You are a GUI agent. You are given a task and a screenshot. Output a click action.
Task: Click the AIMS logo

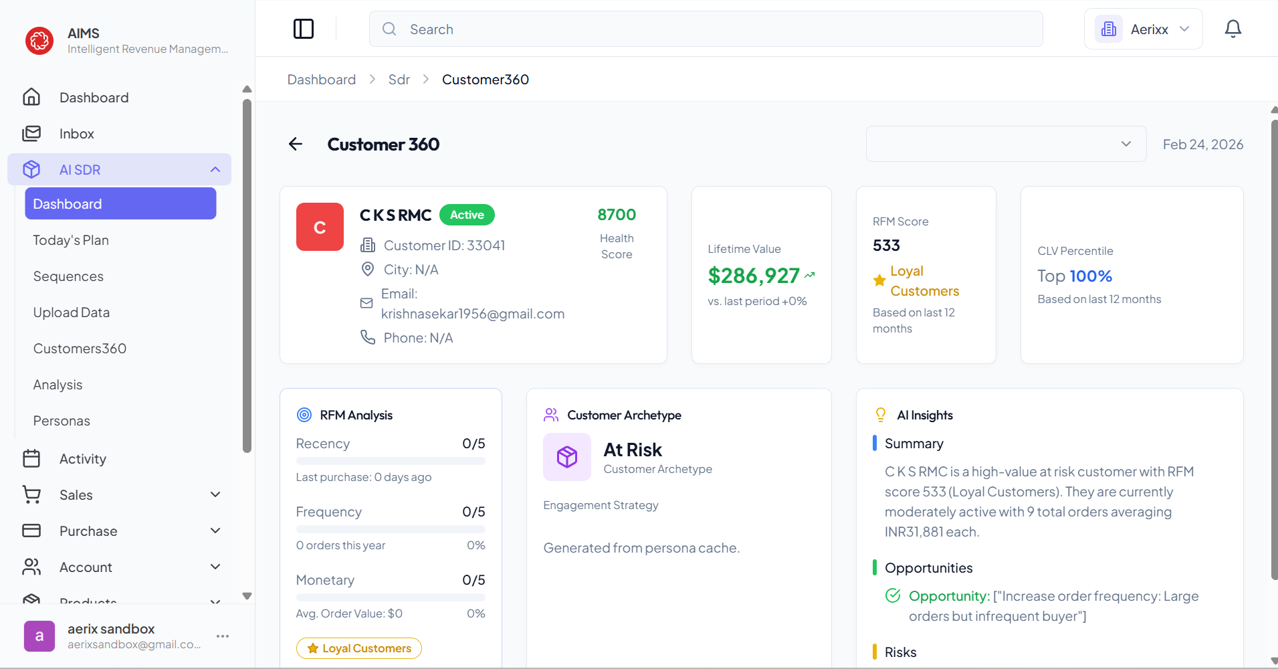click(39, 40)
